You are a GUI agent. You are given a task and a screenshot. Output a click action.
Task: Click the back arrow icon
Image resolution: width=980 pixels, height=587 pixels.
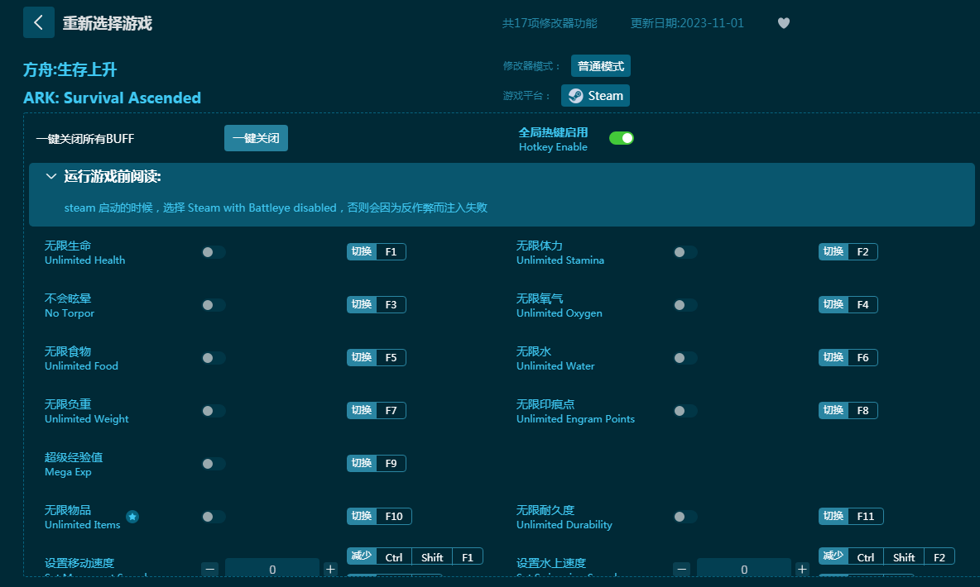pyautogui.click(x=38, y=22)
